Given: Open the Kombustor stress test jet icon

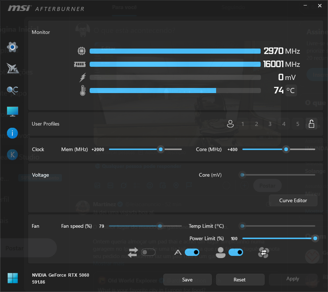Looking at the screenshot, I should click(12, 68).
